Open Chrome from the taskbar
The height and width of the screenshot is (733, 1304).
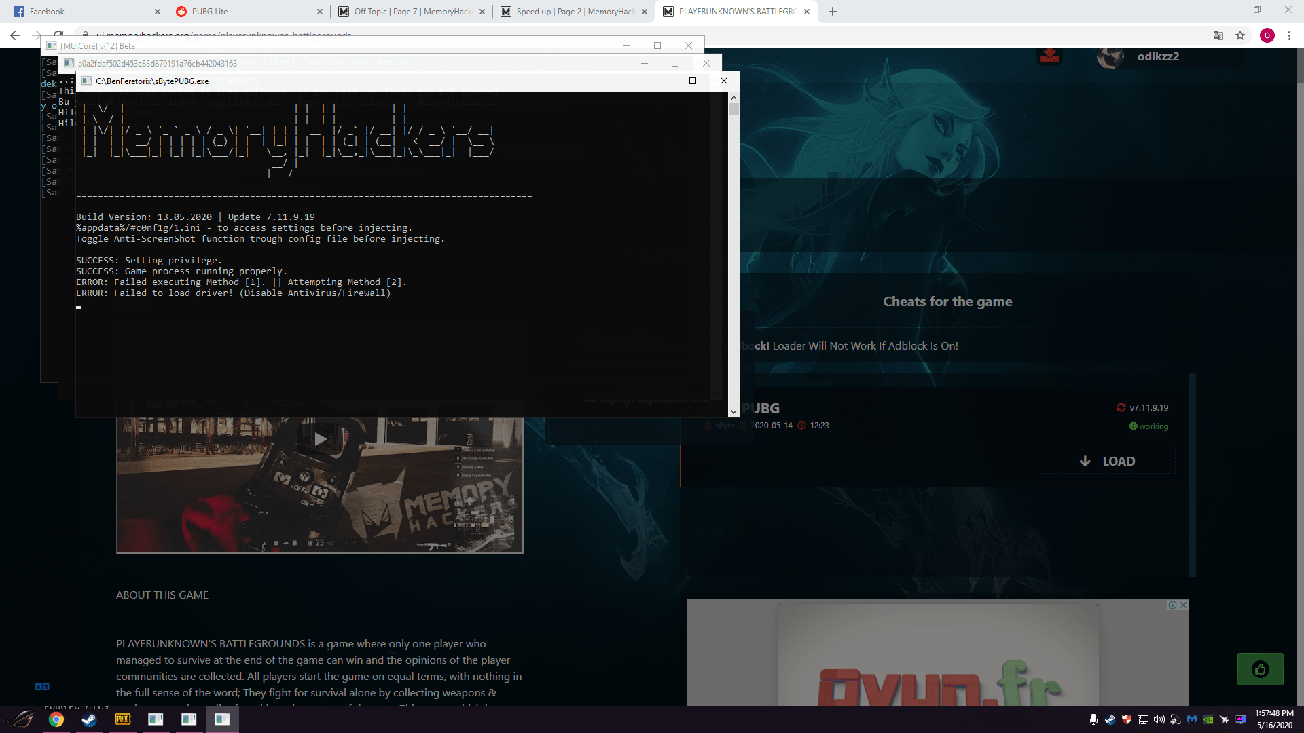click(56, 719)
